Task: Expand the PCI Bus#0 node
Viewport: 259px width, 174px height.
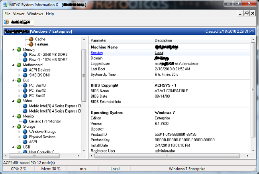Action: point(20,85)
